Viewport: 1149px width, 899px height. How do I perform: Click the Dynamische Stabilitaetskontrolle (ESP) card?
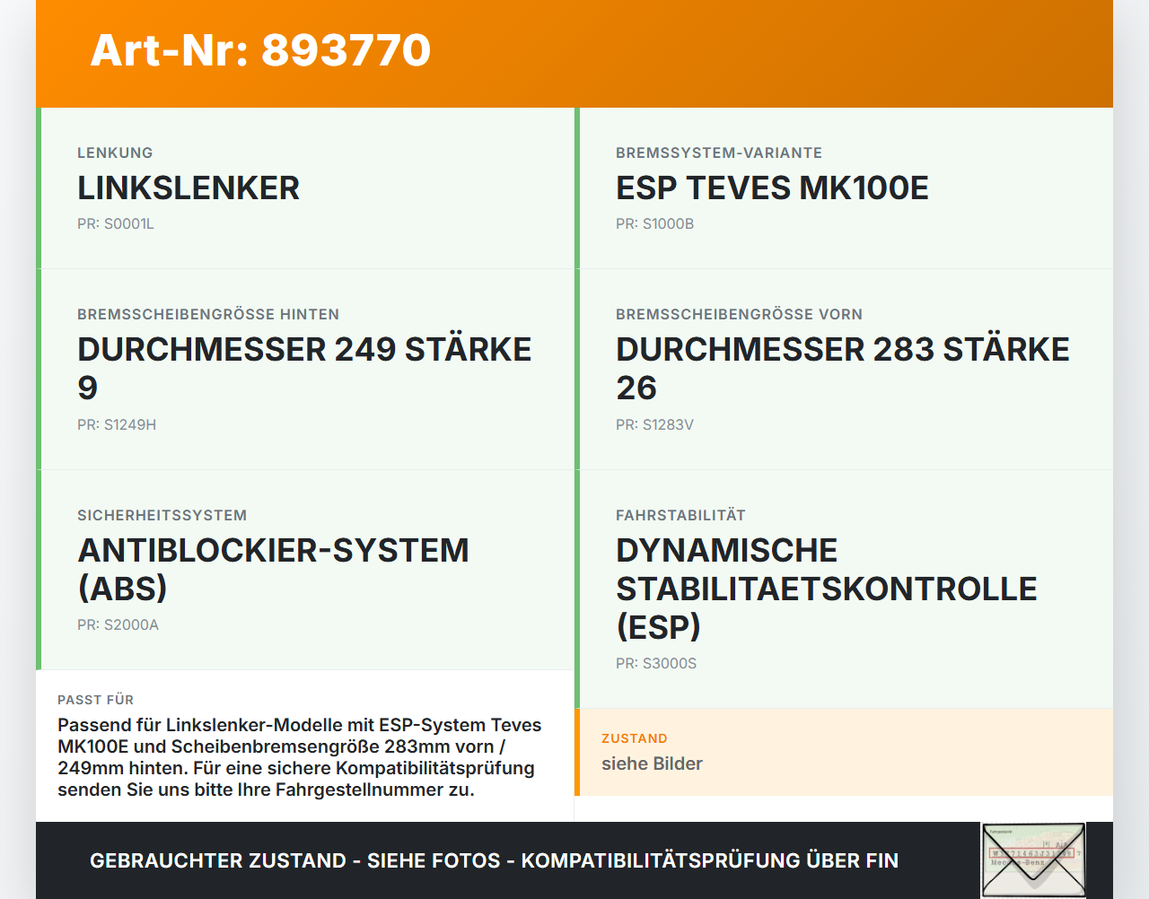point(844,589)
